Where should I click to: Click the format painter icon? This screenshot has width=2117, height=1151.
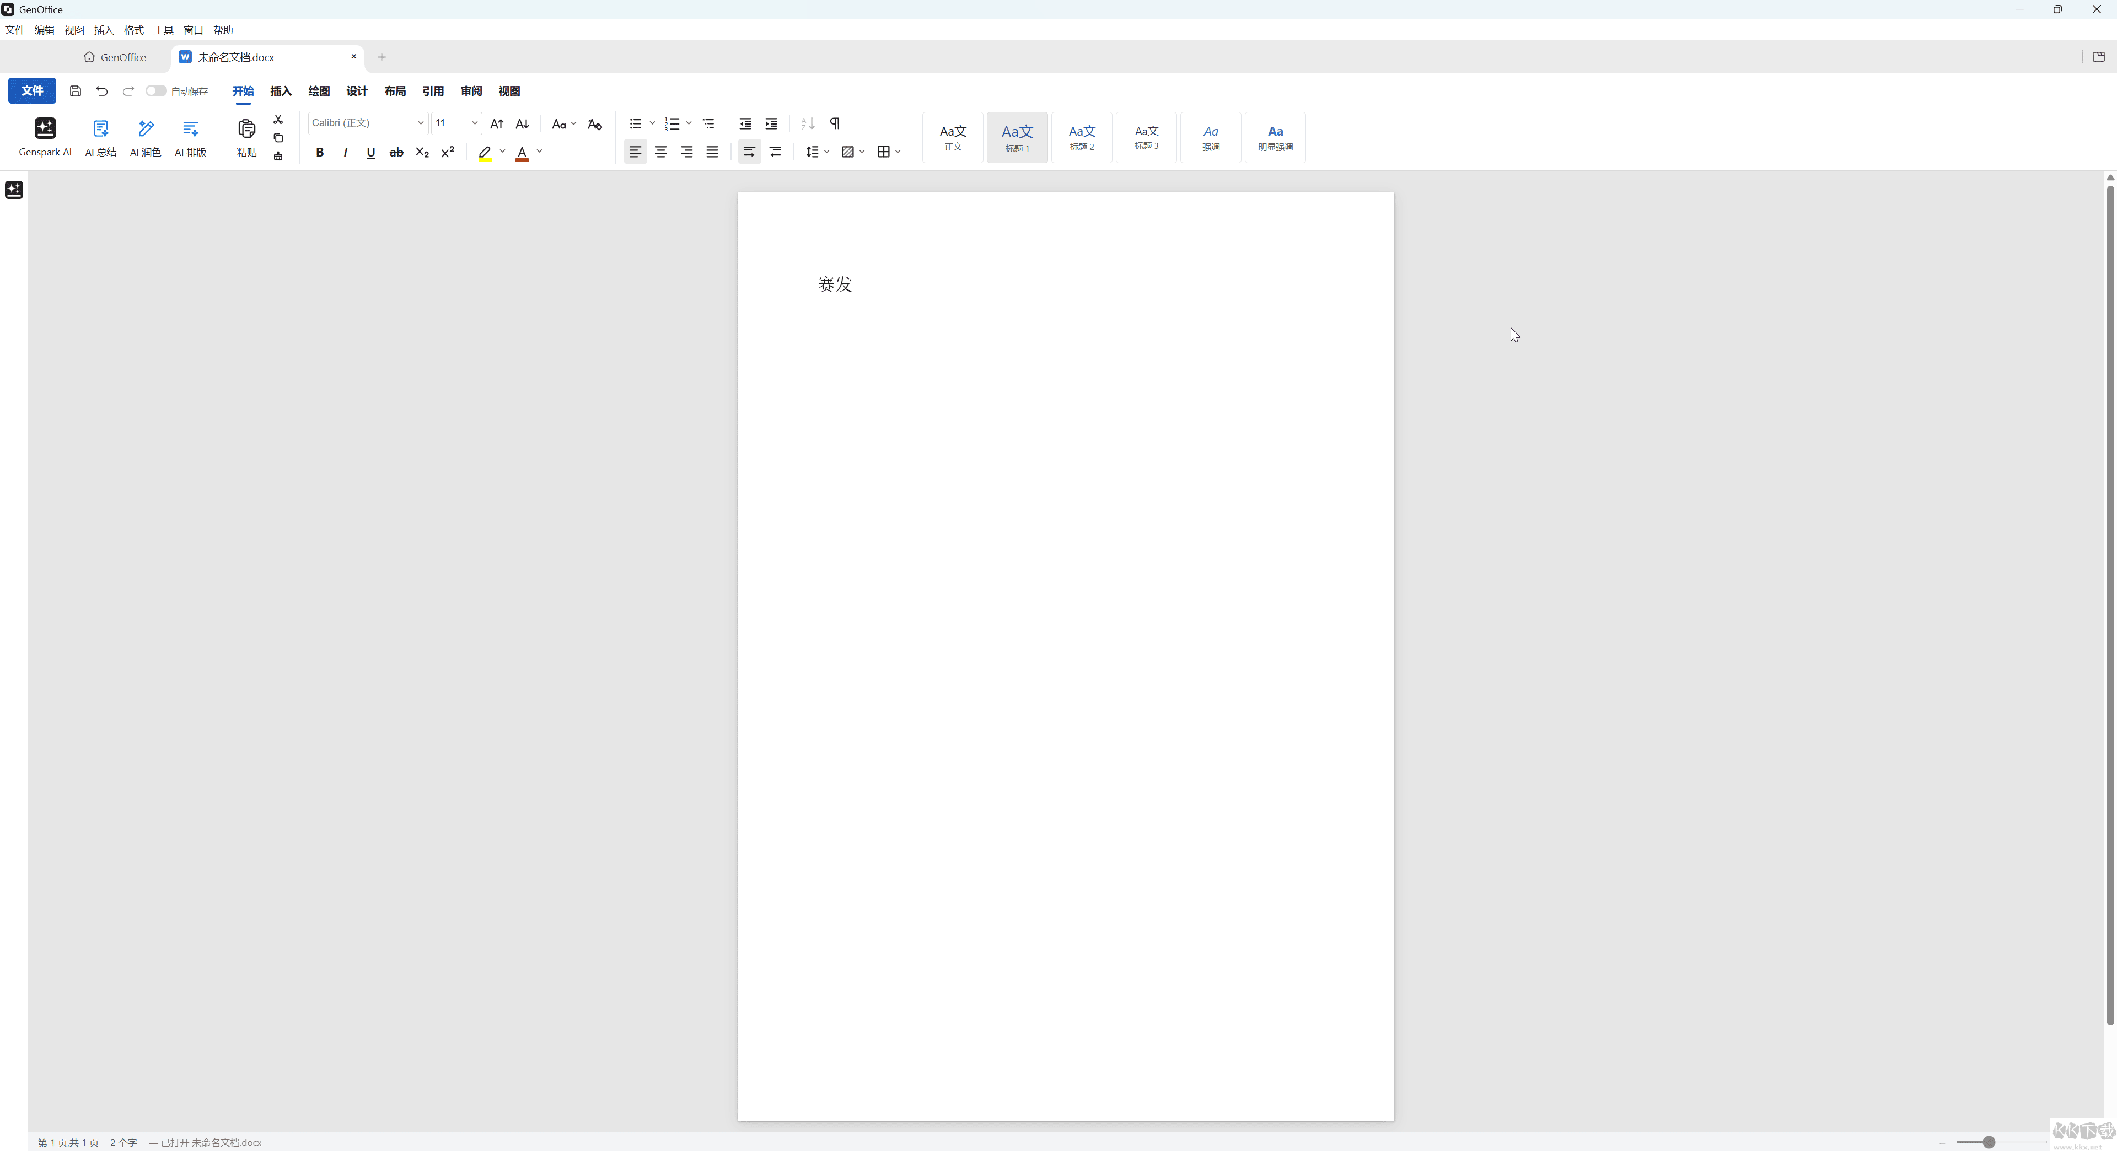coord(278,155)
